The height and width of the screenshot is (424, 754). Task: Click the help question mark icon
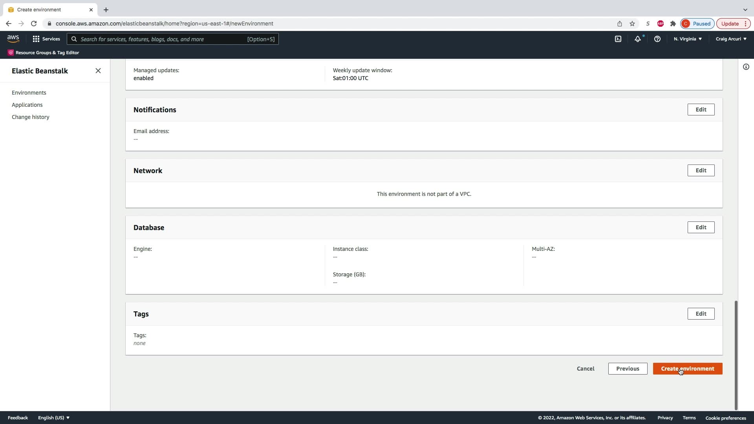[657, 39]
